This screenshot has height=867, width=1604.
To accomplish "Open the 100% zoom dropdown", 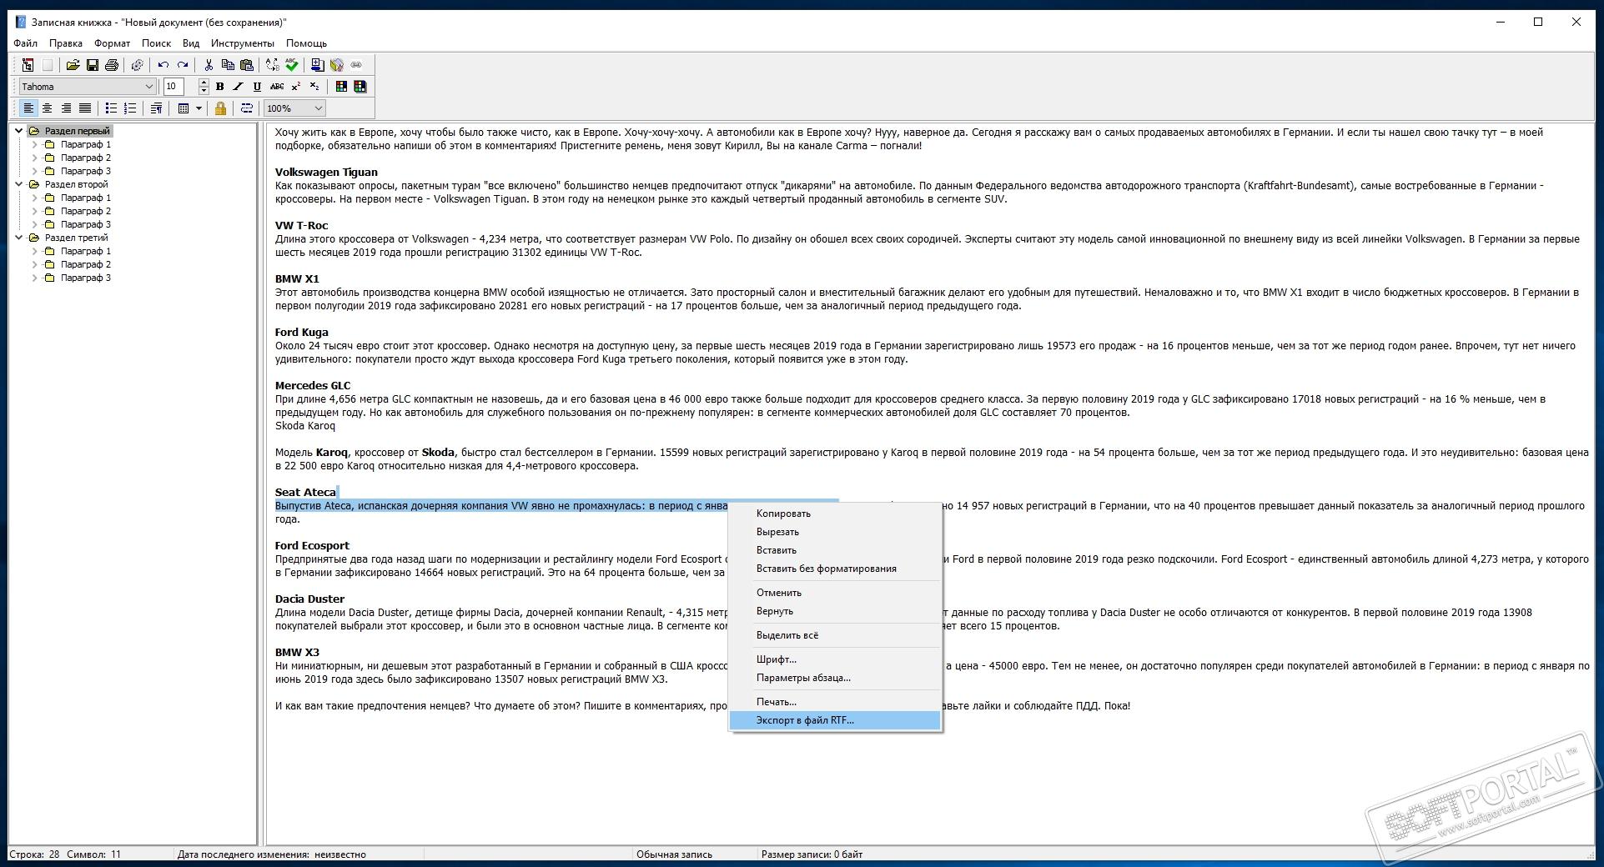I will [x=318, y=108].
